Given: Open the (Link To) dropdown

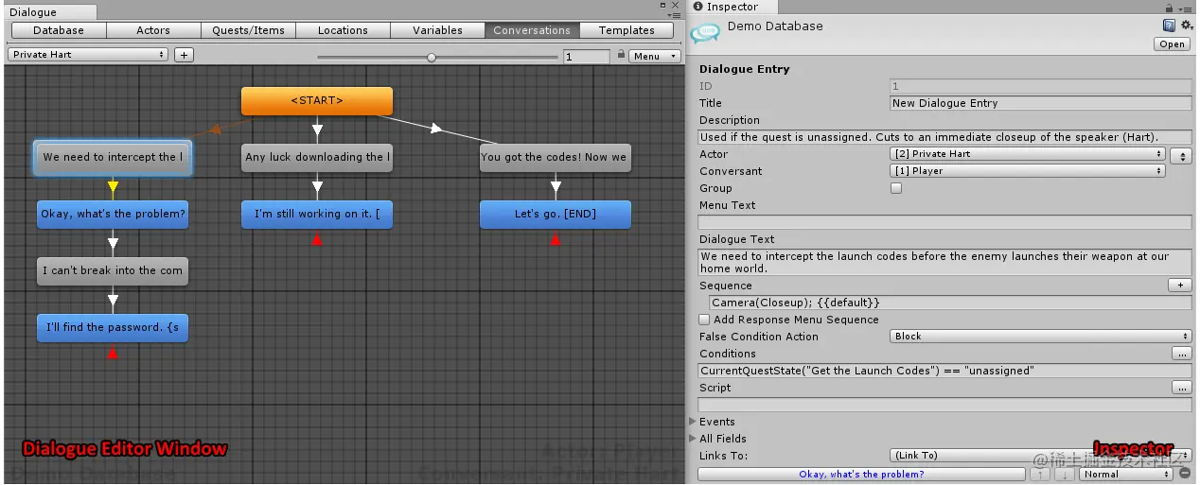Looking at the screenshot, I should coord(1041,455).
